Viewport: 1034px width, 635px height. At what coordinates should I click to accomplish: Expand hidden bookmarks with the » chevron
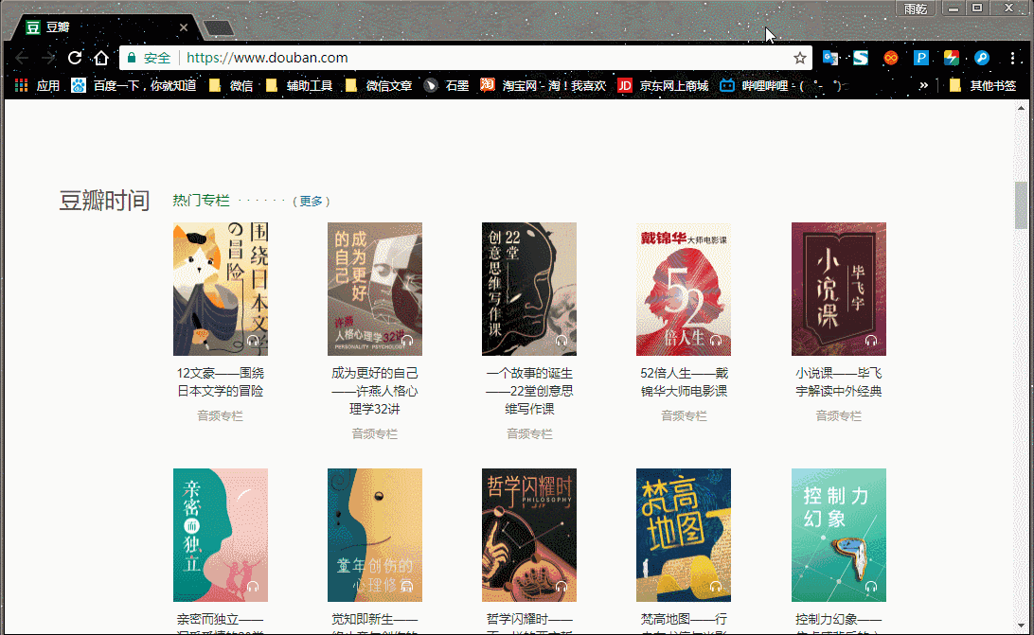point(923,86)
